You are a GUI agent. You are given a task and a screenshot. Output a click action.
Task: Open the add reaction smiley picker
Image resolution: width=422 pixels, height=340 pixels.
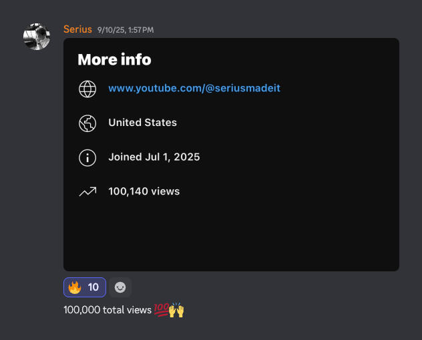coord(120,287)
